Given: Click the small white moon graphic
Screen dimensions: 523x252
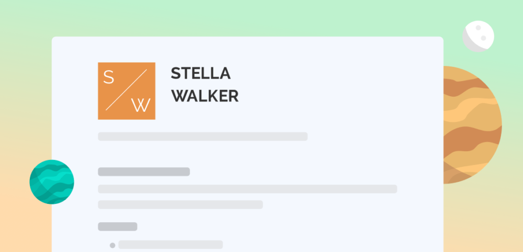Looking at the screenshot, I should pos(479,36).
